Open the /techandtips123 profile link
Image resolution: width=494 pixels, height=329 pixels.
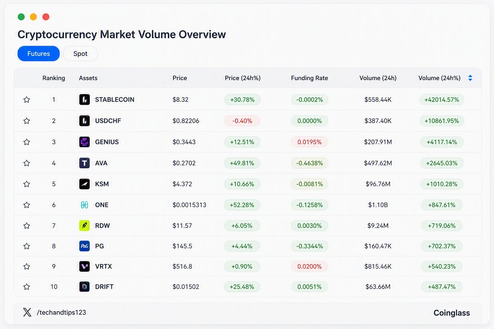61,312
